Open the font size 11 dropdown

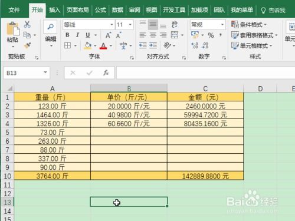coord(130,25)
